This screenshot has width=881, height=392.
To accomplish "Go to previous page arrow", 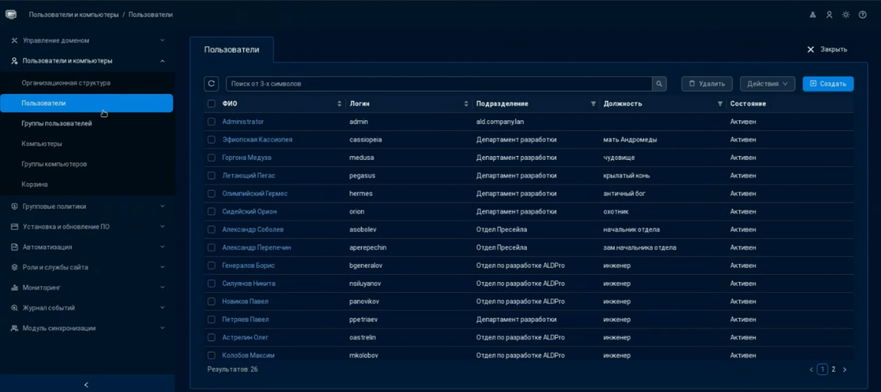I will tap(811, 369).
